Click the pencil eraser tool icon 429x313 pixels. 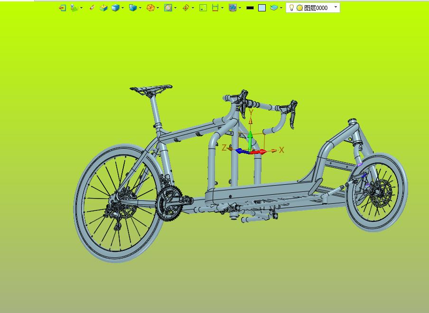click(x=92, y=8)
